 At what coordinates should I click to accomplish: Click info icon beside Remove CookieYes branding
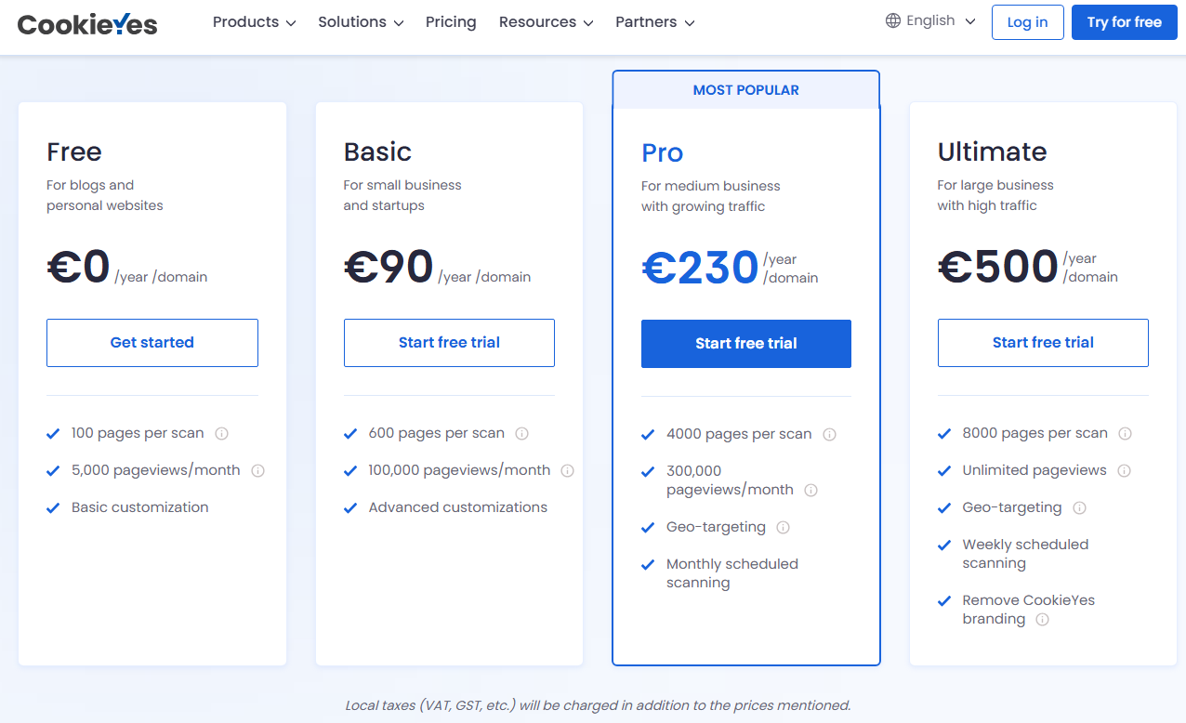point(1043,619)
